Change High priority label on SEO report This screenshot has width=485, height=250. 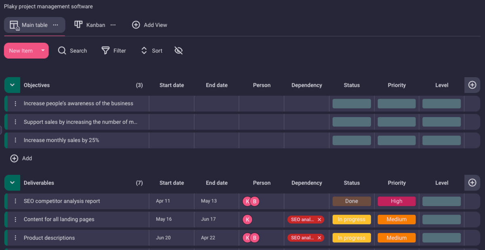pos(396,201)
